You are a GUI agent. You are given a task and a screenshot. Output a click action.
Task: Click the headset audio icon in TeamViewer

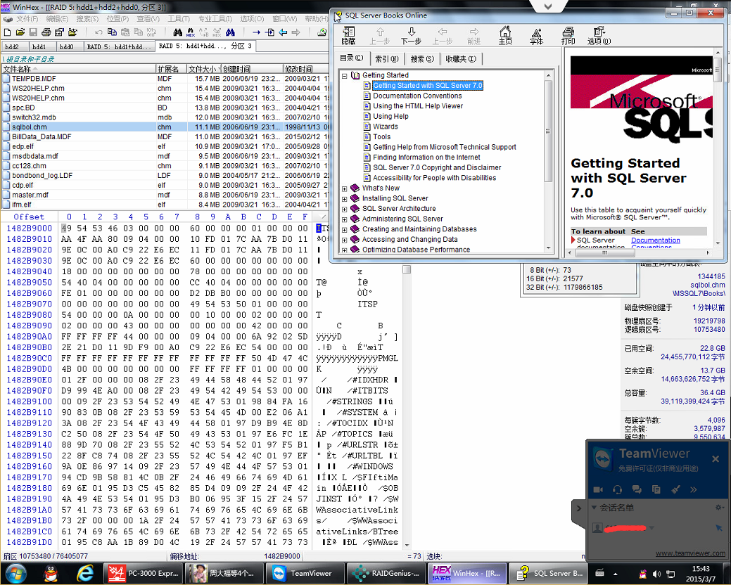(x=618, y=489)
